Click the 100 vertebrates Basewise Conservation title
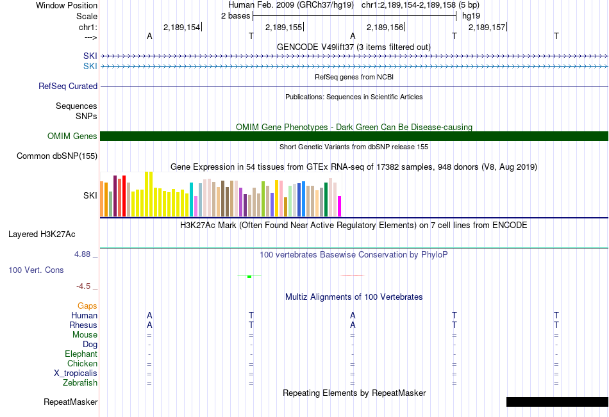This screenshot has height=417, width=609. 354,255
